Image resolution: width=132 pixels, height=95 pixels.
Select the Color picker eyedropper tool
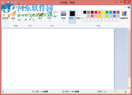(30, 20)
